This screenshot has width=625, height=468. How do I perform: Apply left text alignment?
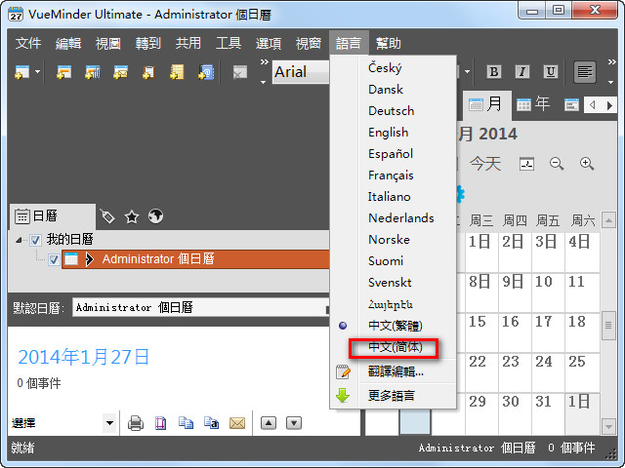[585, 72]
